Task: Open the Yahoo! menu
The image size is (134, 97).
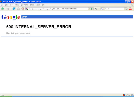Action: [x=32, y=5]
